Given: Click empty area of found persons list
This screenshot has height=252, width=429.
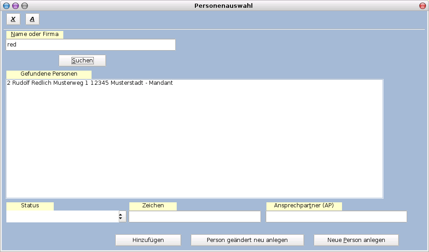Looking at the screenshot, I should point(194,146).
